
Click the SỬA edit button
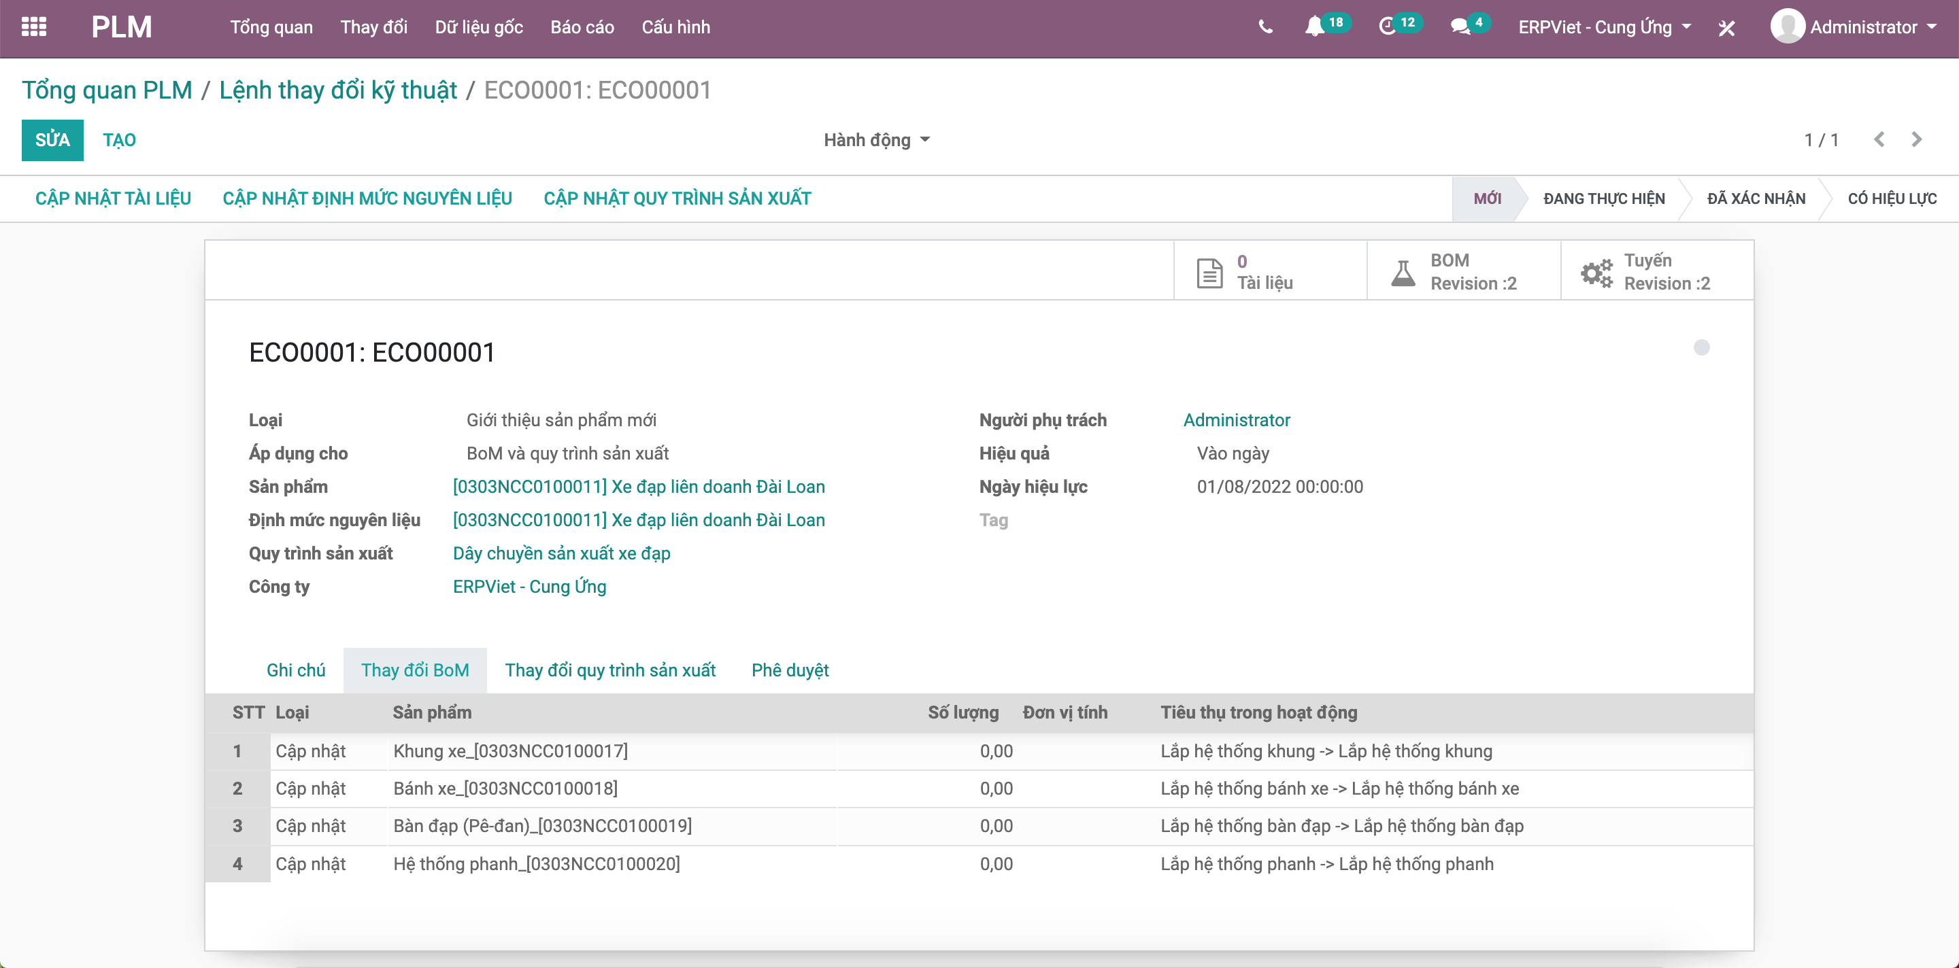[x=52, y=140]
